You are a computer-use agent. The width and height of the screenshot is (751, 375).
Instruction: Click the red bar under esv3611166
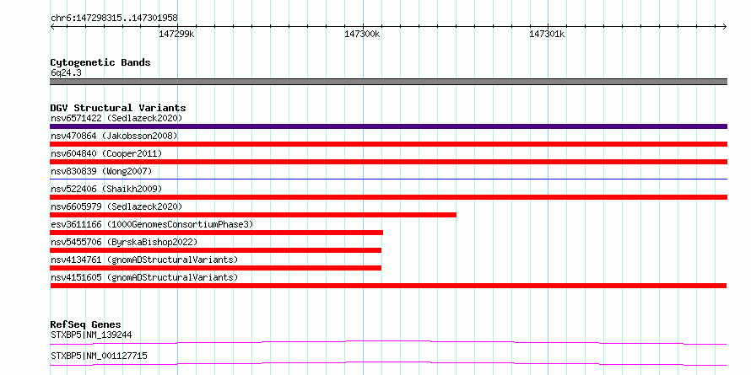coord(217,233)
